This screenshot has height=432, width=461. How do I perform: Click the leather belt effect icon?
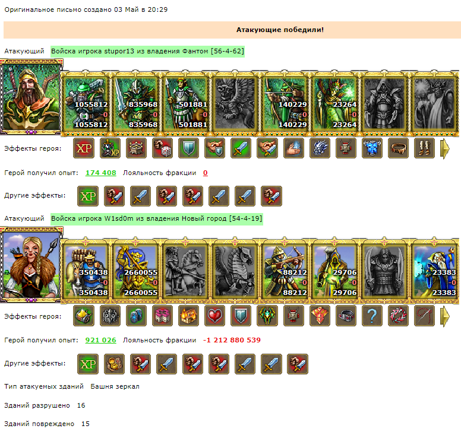(x=398, y=148)
